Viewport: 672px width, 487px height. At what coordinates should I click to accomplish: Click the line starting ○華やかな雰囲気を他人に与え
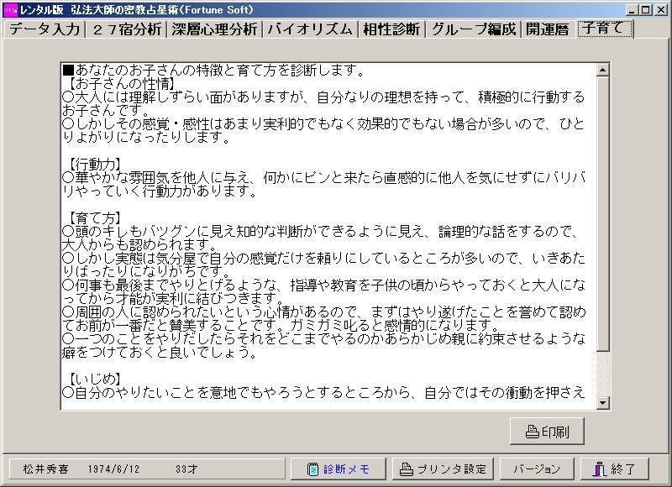click(x=323, y=177)
